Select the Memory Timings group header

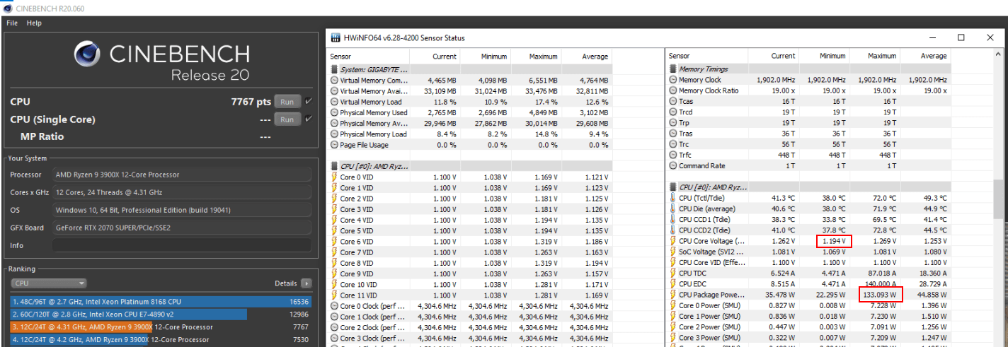coord(703,69)
